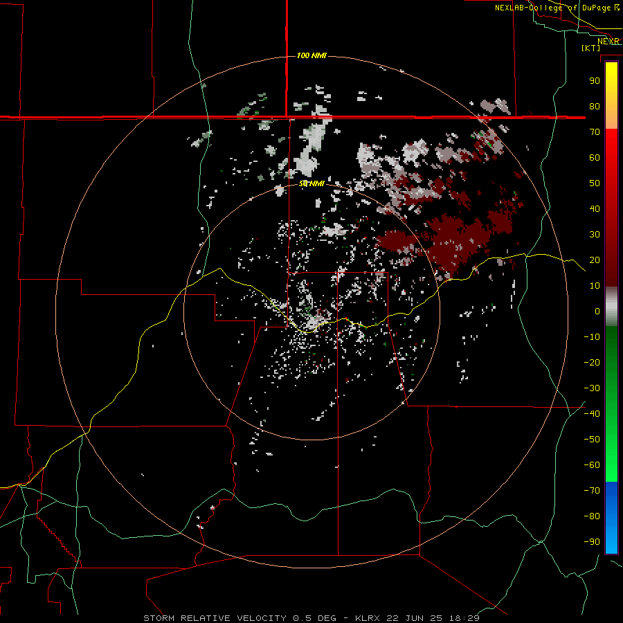
Task: Click the 10 value on velocity scale
Action: click(595, 286)
